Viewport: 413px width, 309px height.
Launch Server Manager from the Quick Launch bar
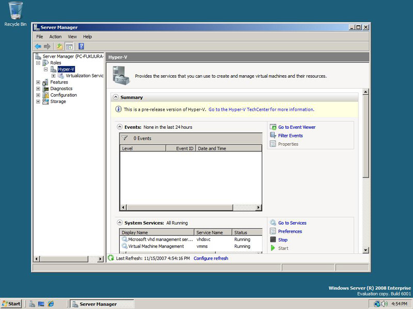[32, 304]
